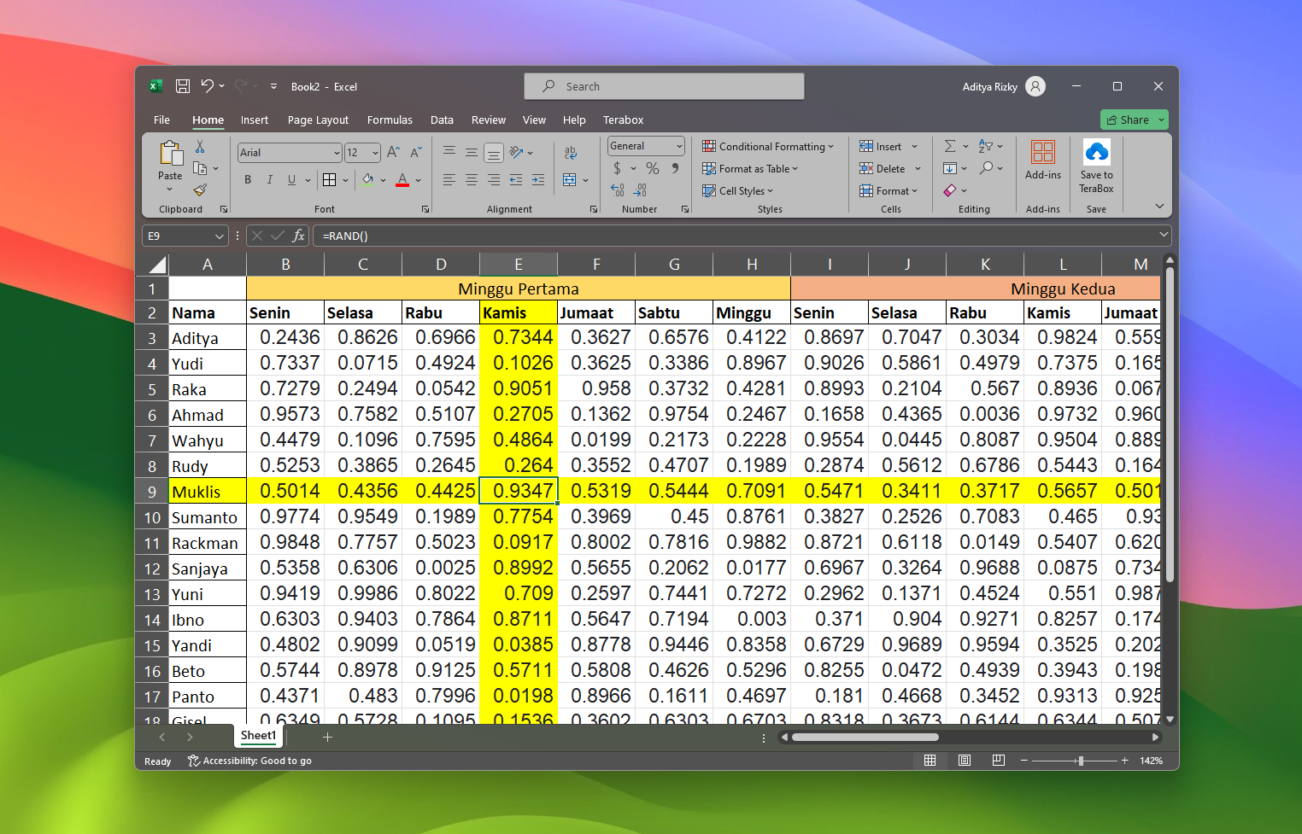Viewport: 1302px width, 834px height.
Task: Open the Page Layout tab
Action: tap(318, 120)
